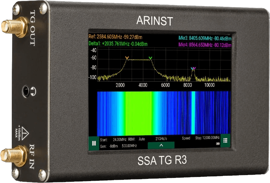270x183 pixels.
Task: Tap the Mkr3: 8405.609MHz readout
Action: [205, 38]
